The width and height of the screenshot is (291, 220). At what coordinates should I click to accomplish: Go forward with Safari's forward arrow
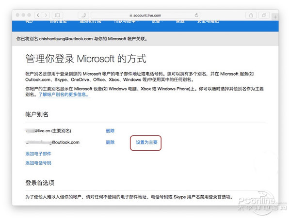click(46, 15)
